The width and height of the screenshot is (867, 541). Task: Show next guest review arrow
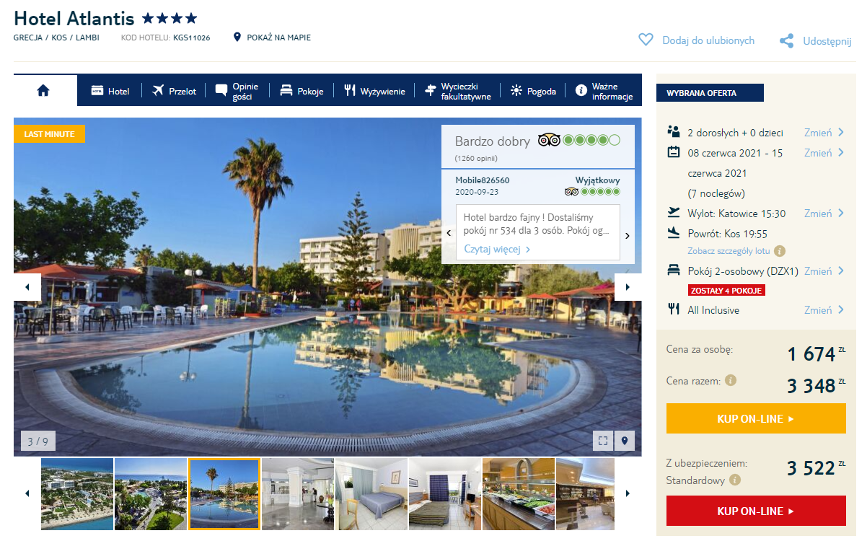tap(627, 234)
